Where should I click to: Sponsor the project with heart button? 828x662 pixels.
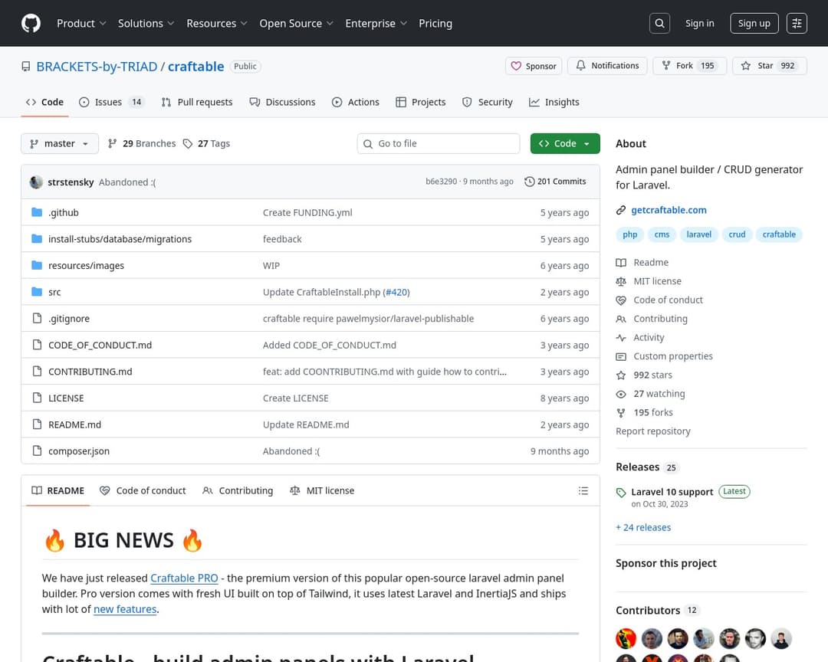533,66
